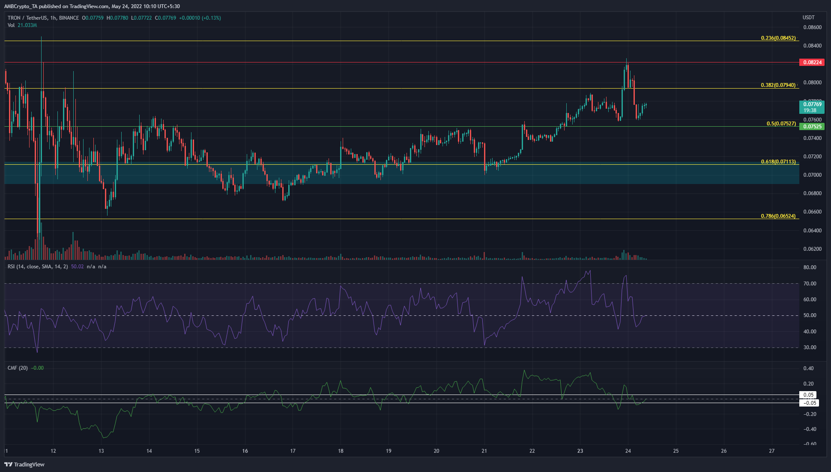Image resolution: width=831 pixels, height=472 pixels.
Task: Click the 0.5(0.07527) Fibonacci level label
Action: 781,124
